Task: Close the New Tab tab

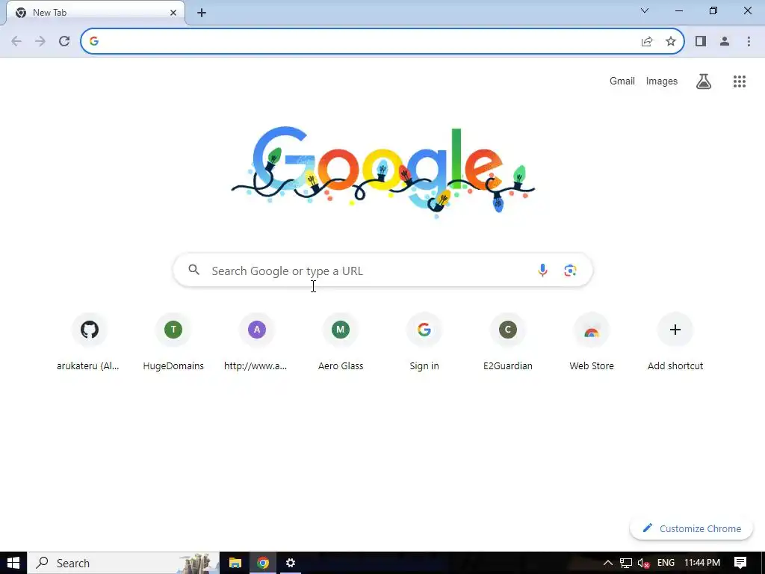Action: (173, 13)
